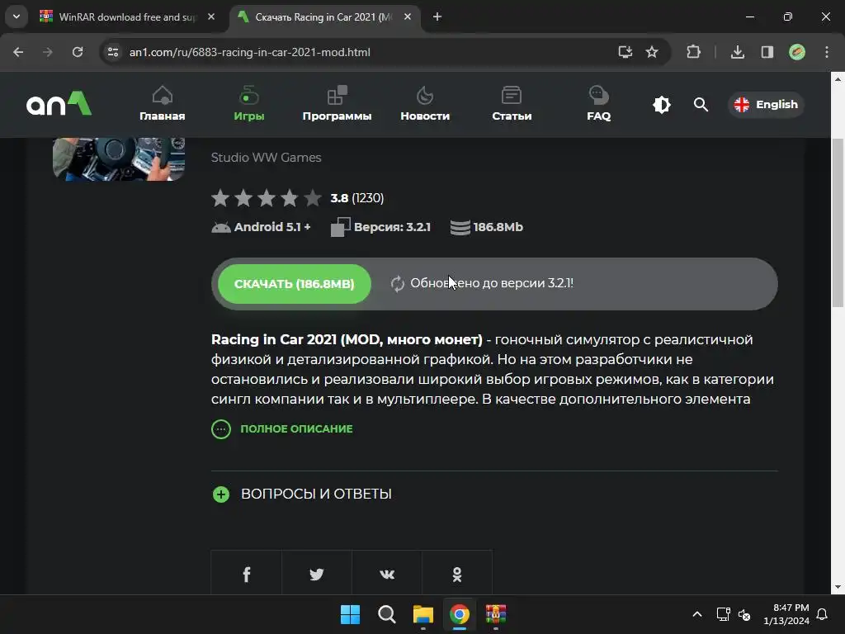
Task: Expand ПОЛНОЕ ОПИСАНИЕ full description
Action: tap(282, 429)
